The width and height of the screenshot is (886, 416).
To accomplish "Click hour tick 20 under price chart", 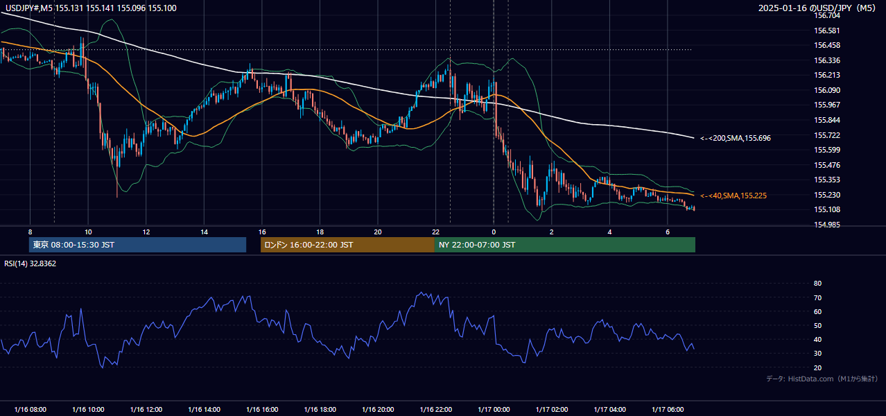I will click(378, 232).
